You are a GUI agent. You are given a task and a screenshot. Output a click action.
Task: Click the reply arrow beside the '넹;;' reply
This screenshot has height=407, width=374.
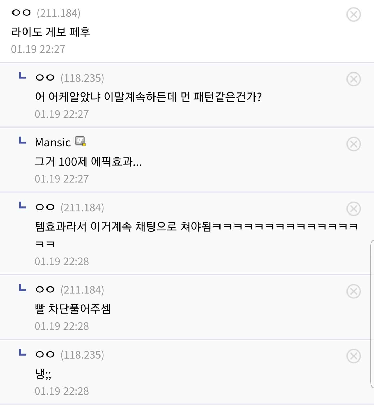pos(23,353)
